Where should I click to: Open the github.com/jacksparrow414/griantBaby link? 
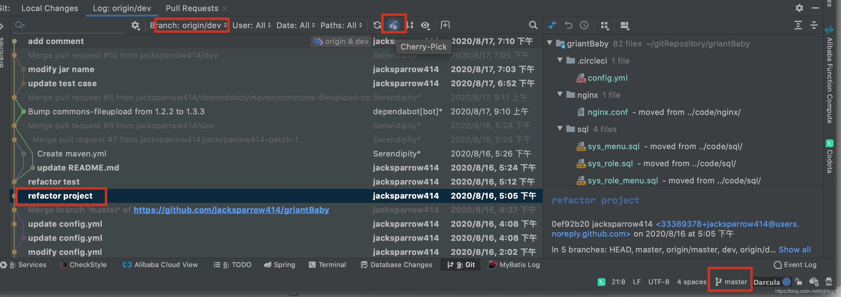click(x=231, y=210)
